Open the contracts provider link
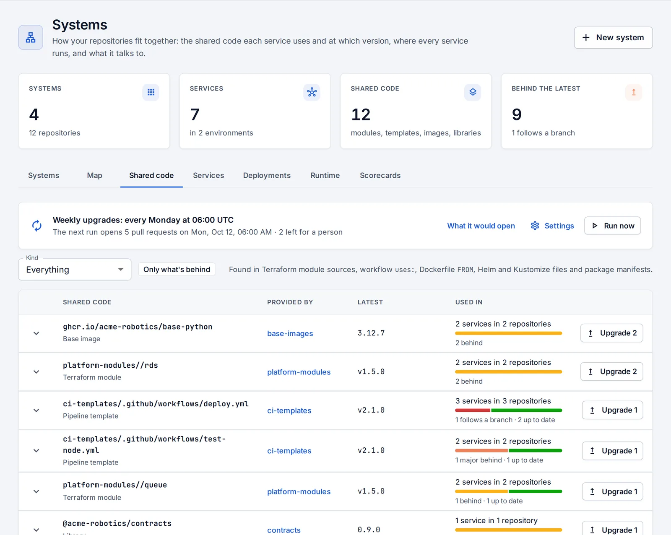 284,530
